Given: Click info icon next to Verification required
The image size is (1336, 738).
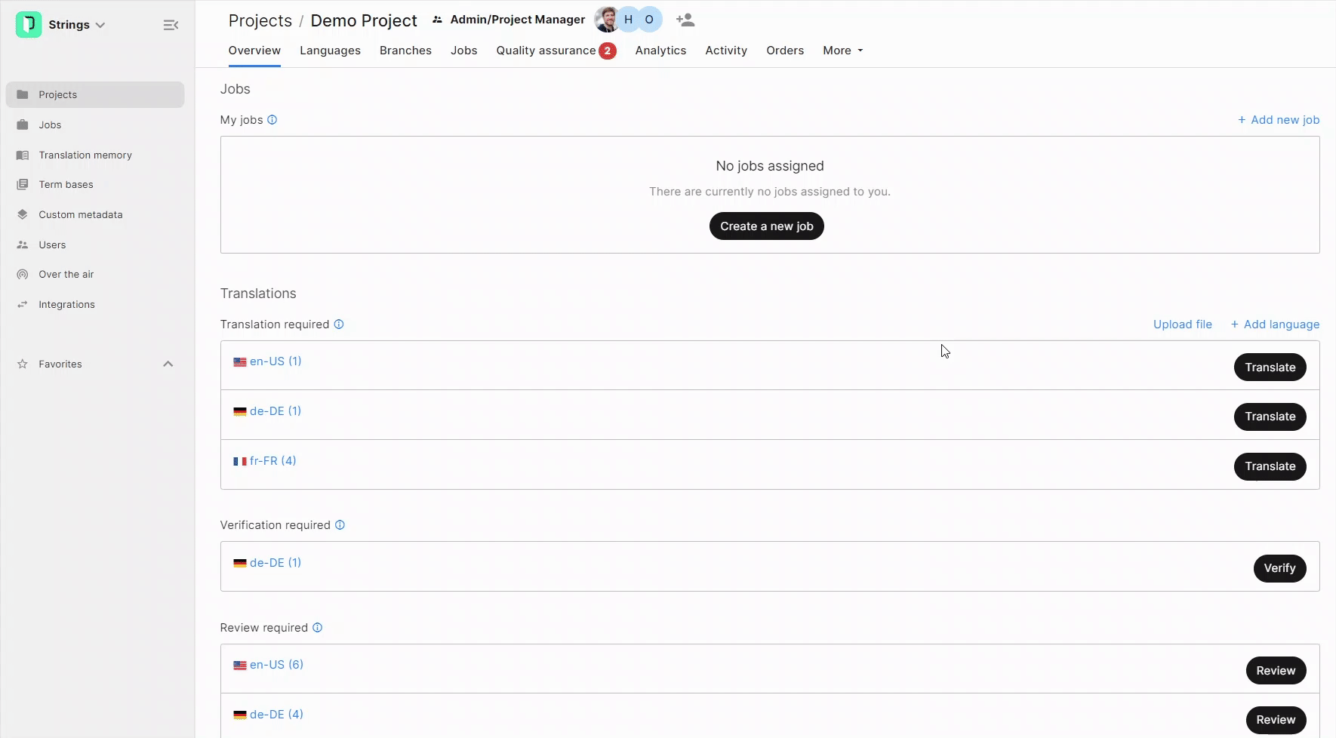Looking at the screenshot, I should pos(340,525).
